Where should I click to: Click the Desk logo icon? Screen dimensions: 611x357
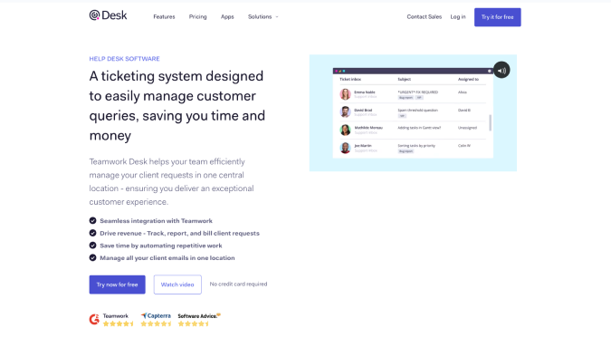[94, 15]
